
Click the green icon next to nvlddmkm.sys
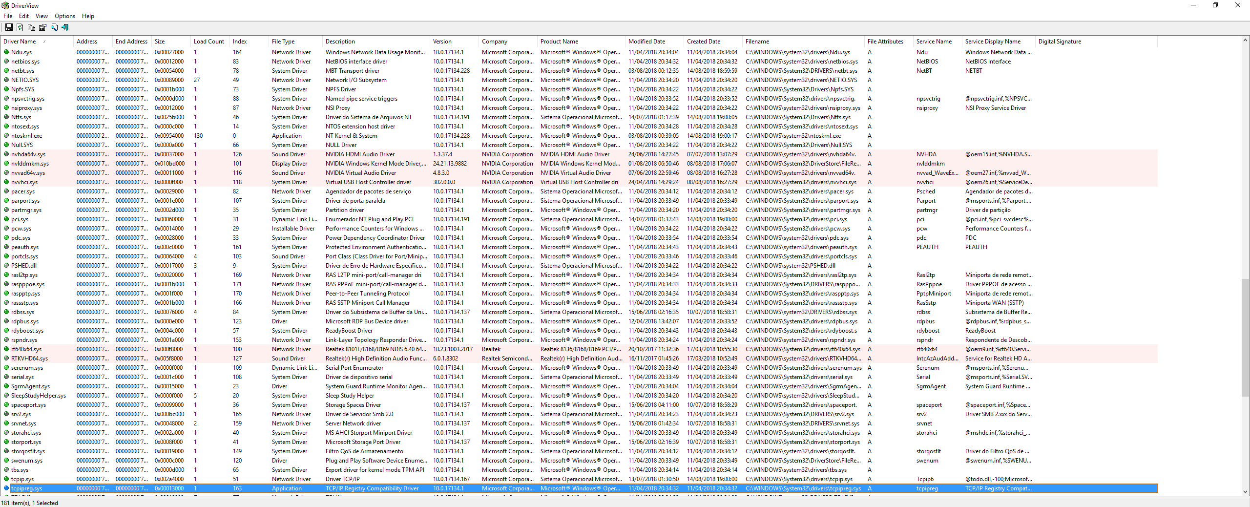[6, 164]
